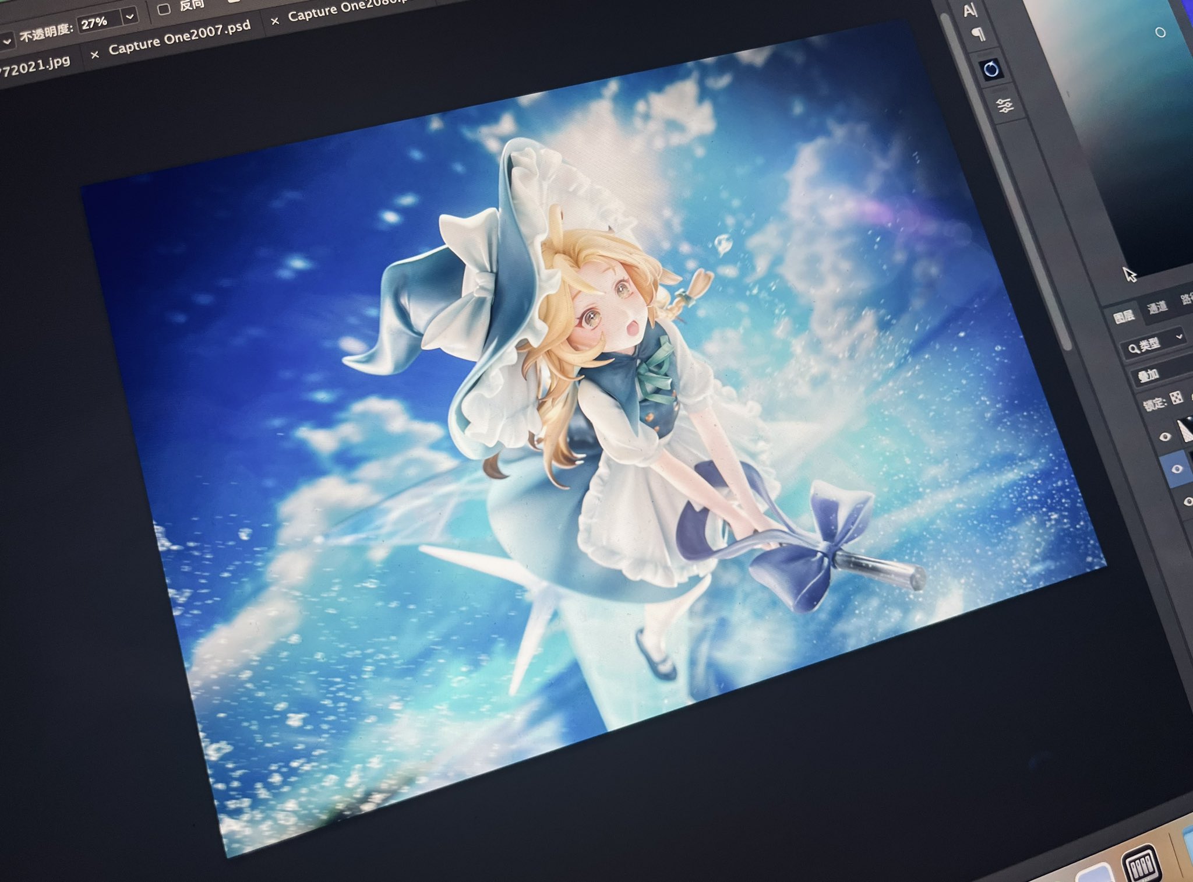The image size is (1193, 882).
Task: Enable the 反向 checkbox
Action: [164, 9]
